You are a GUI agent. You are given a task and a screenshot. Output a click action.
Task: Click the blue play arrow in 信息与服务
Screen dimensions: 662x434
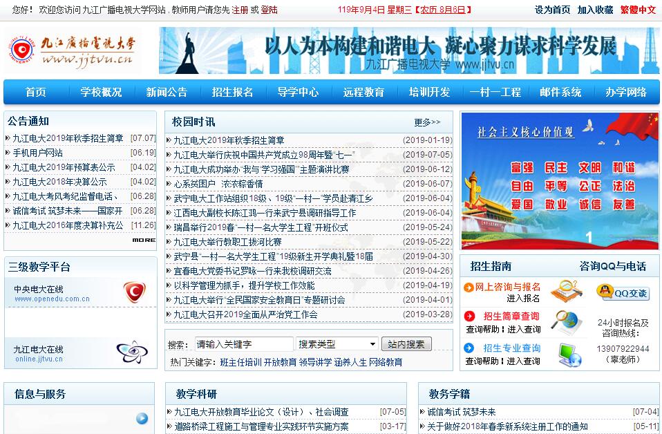pyautogui.click(x=142, y=418)
